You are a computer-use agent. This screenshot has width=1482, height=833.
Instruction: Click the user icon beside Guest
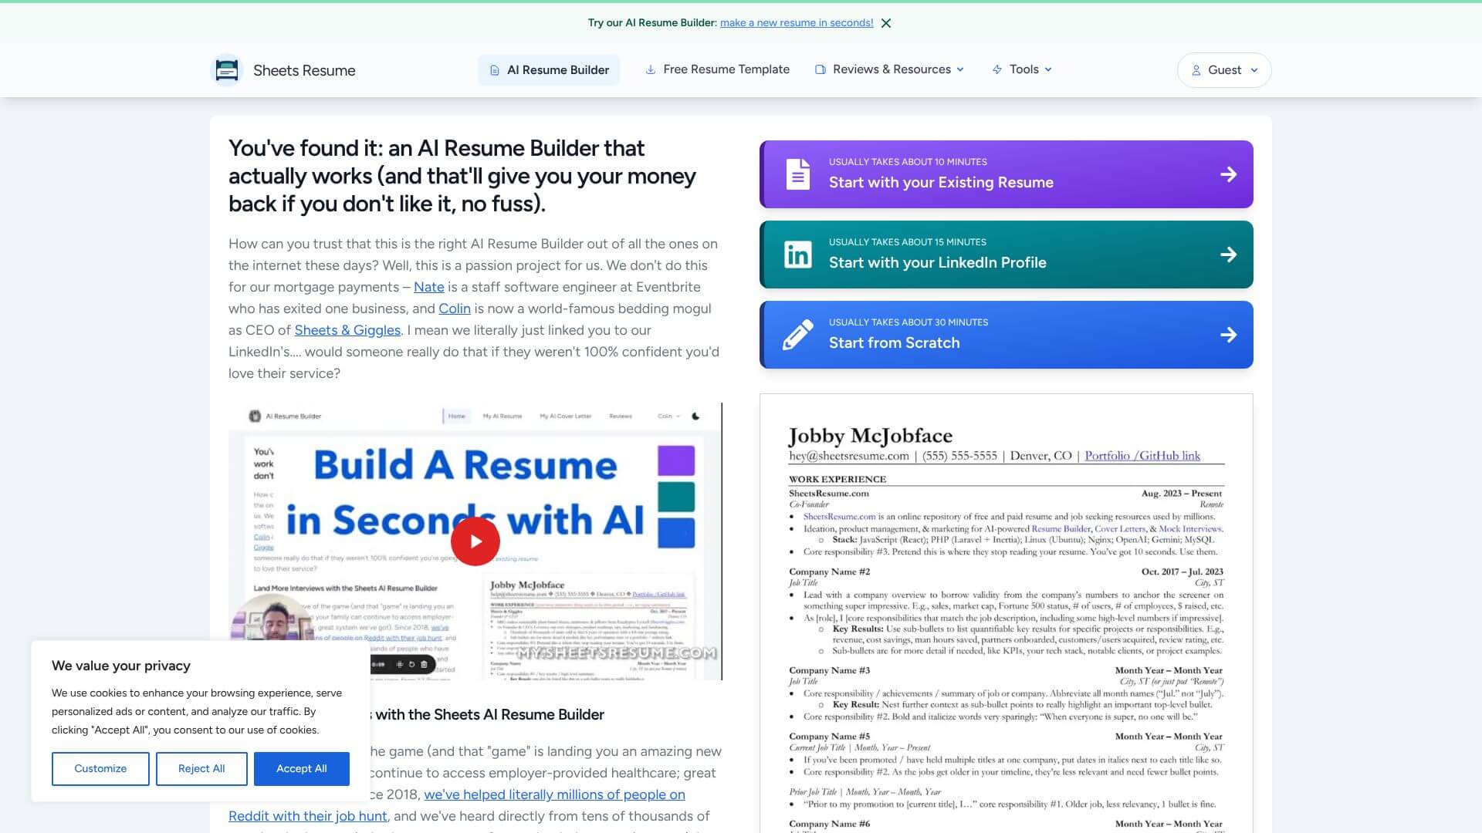click(x=1196, y=70)
